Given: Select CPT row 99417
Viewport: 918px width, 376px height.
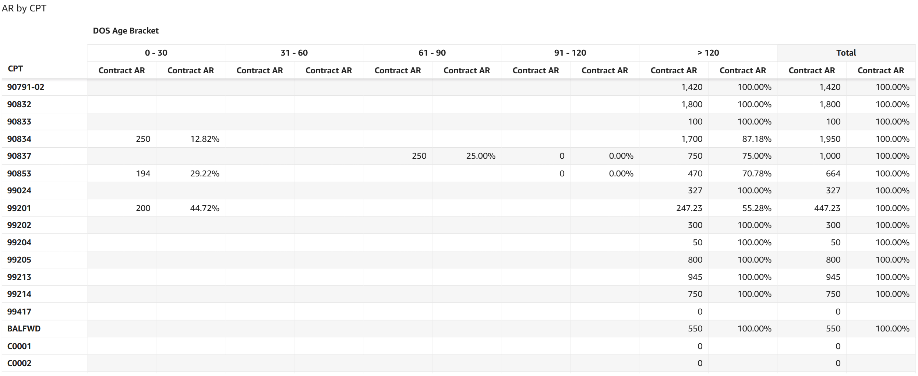Looking at the screenshot, I should (19, 312).
